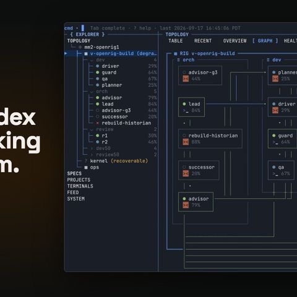
Task: Click the square icon beside ops
Action: point(86,167)
